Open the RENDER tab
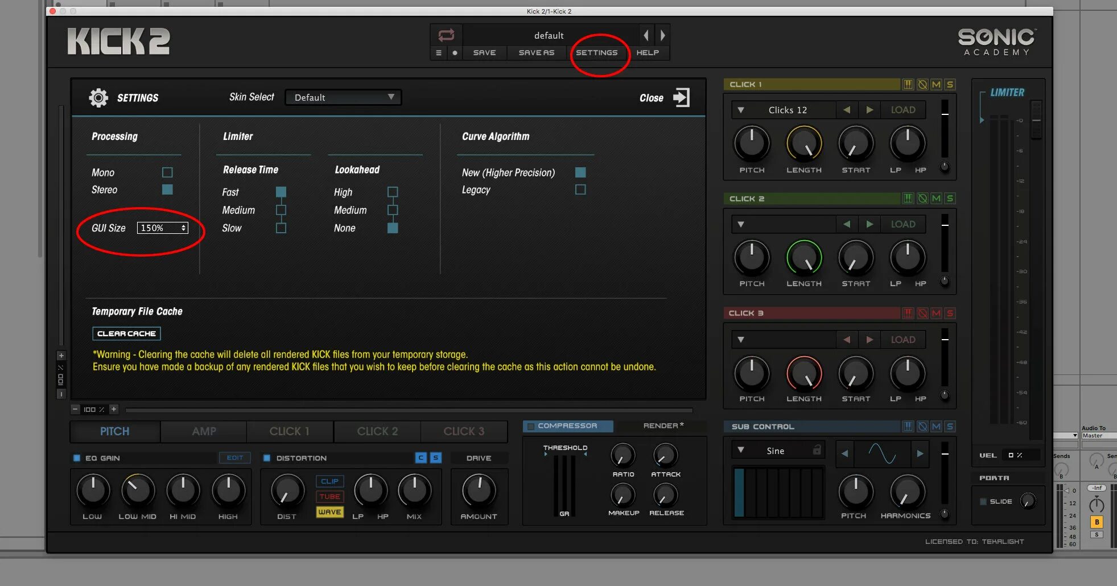This screenshot has width=1117, height=586. pos(663,426)
